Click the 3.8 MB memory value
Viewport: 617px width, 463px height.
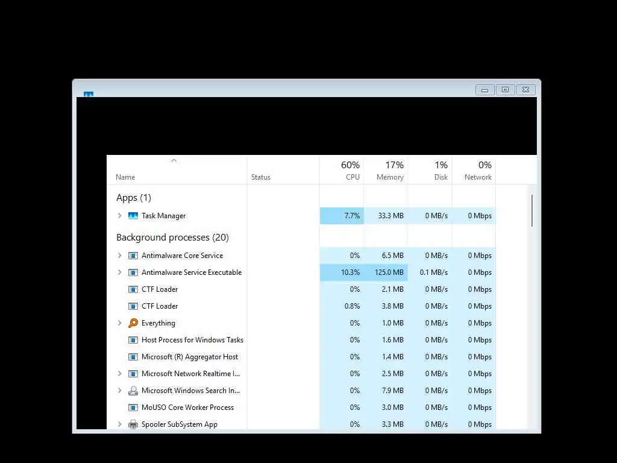coord(393,306)
